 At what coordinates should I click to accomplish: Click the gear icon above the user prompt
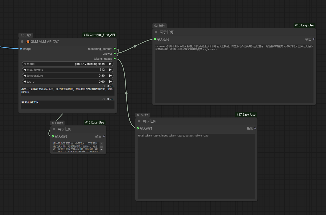pos(108,99)
